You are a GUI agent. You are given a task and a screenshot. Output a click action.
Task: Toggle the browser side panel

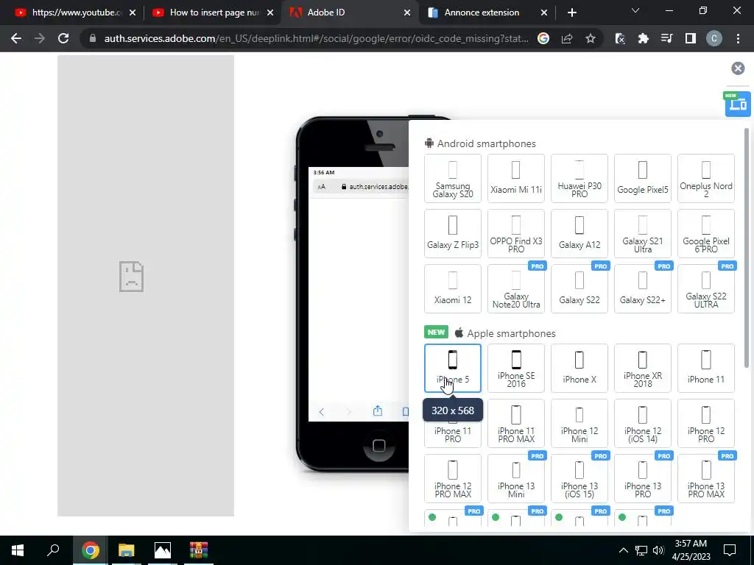(691, 38)
